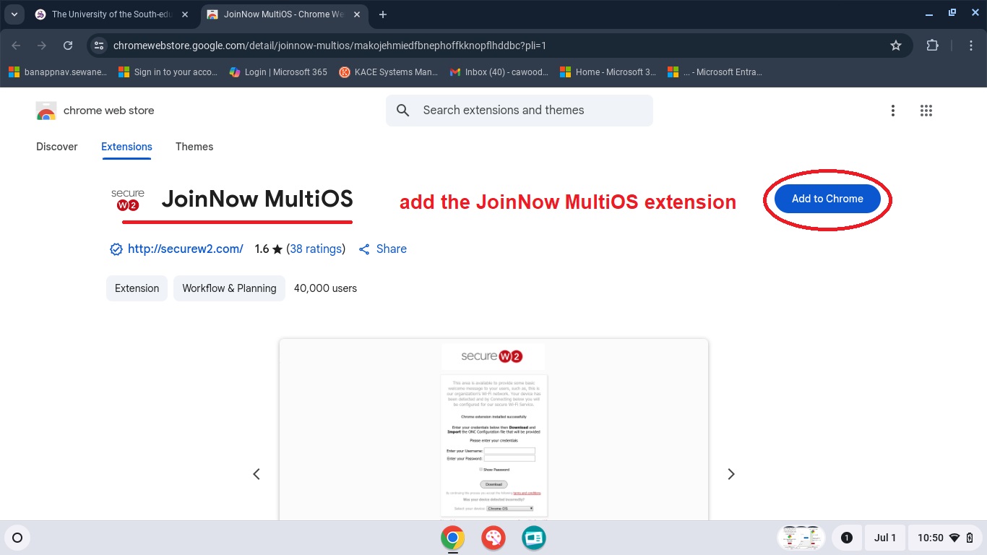This screenshot has height=555, width=987.
Task: Click the Add to Chrome button
Action: (827, 199)
